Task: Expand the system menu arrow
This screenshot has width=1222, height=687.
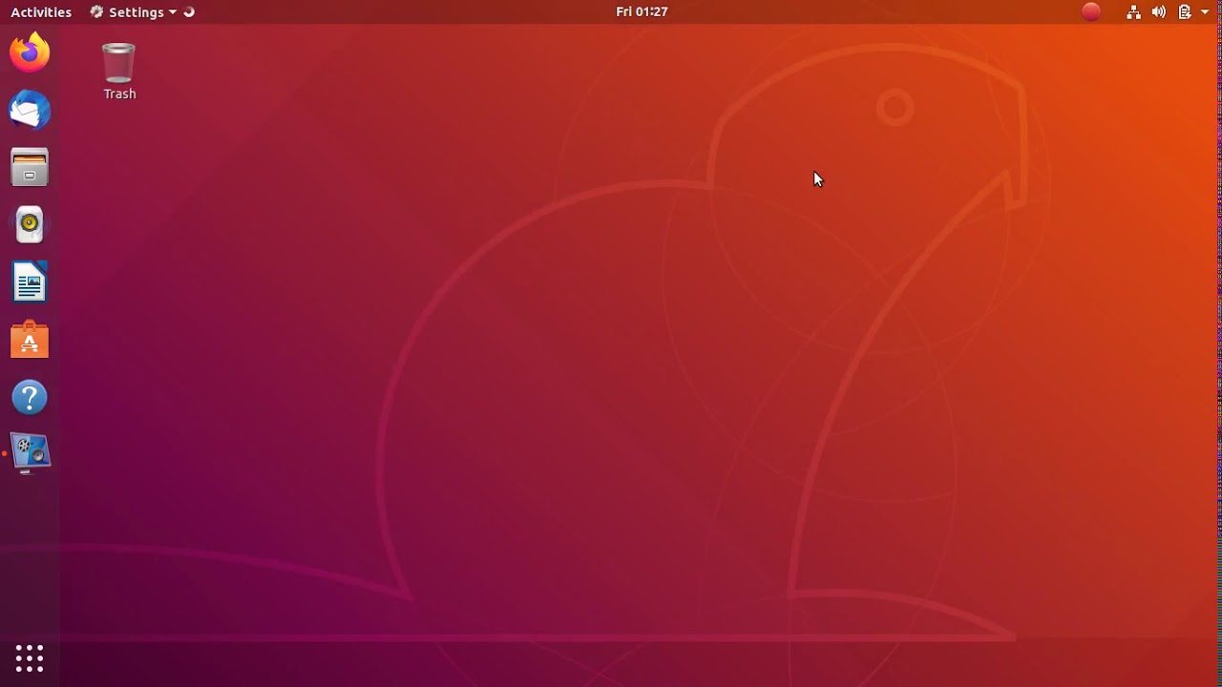Action: click(1205, 12)
